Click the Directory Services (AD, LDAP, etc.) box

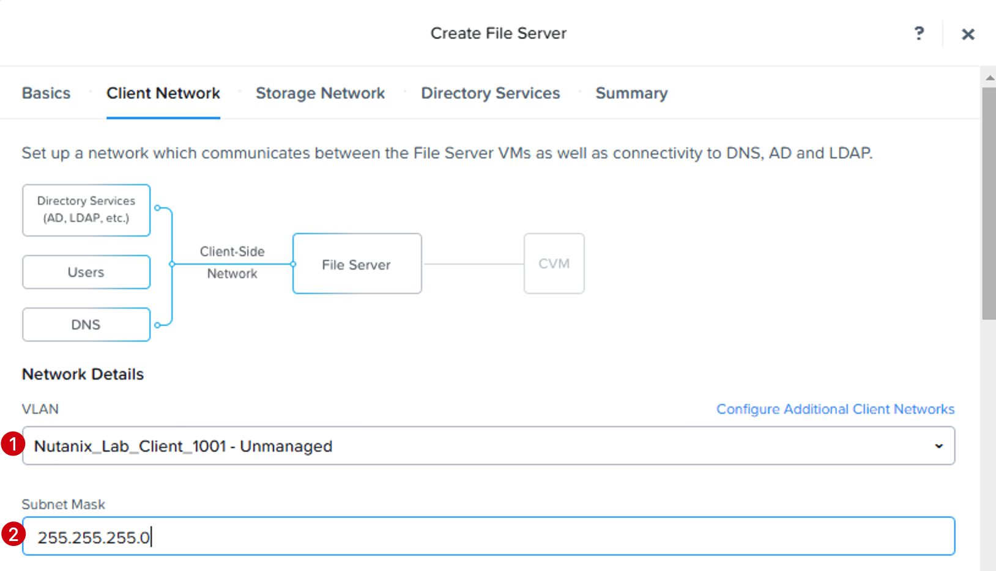point(86,210)
